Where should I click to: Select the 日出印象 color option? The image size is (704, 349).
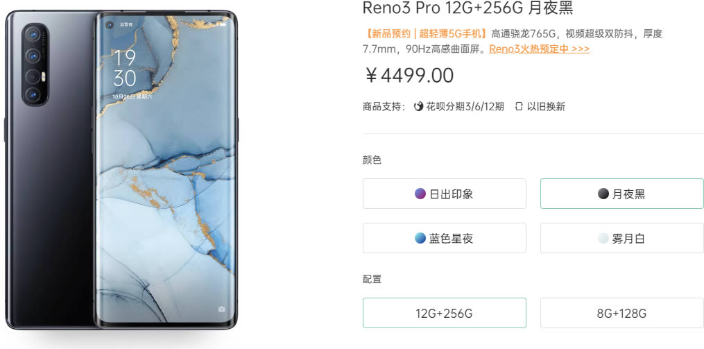445,194
